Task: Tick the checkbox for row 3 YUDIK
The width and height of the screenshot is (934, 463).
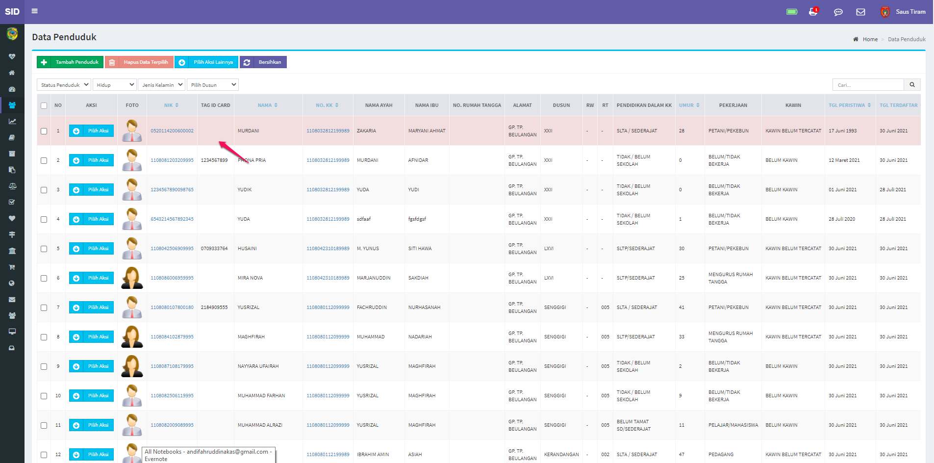Action: coord(44,190)
